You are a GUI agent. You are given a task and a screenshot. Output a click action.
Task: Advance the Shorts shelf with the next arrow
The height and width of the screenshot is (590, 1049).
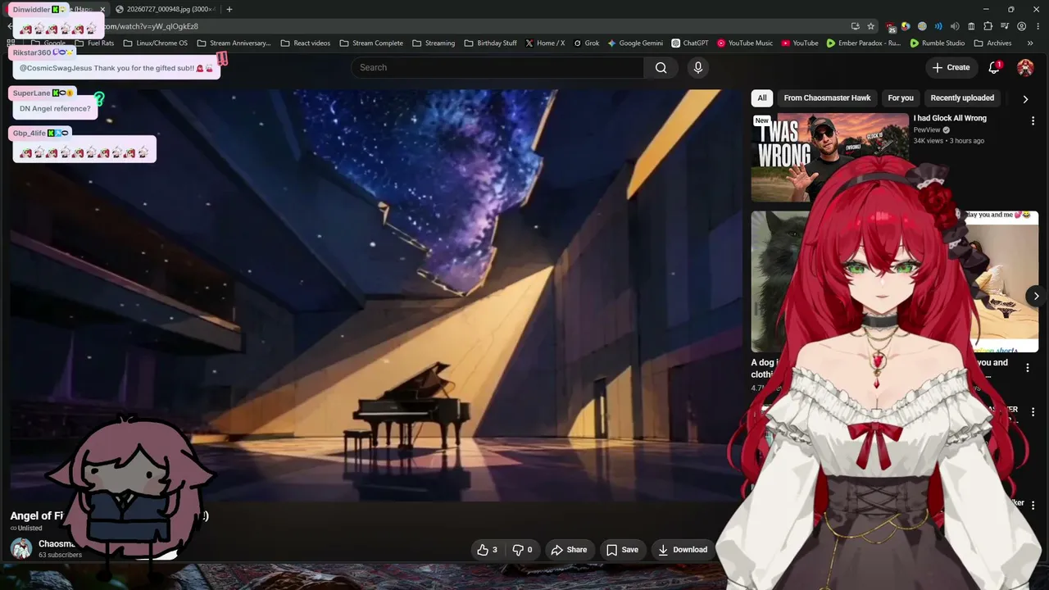(x=1036, y=297)
